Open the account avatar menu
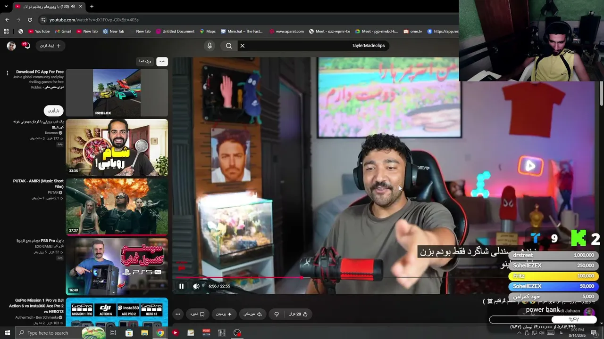This screenshot has height=339, width=604. pyautogui.click(x=11, y=46)
